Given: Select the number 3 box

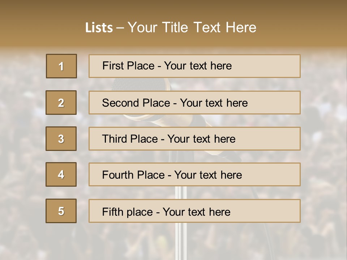Looking at the screenshot, I should (x=61, y=139).
